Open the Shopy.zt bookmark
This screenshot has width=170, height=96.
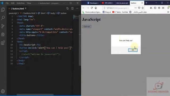point(107,12)
